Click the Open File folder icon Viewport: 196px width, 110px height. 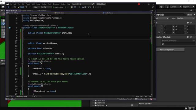tap(18, 7)
